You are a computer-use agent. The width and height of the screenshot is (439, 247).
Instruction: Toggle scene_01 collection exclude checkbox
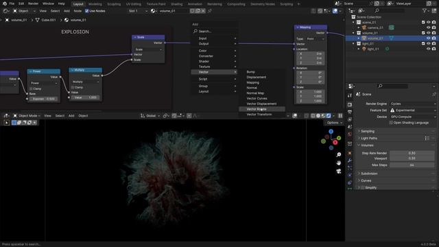(423, 22)
